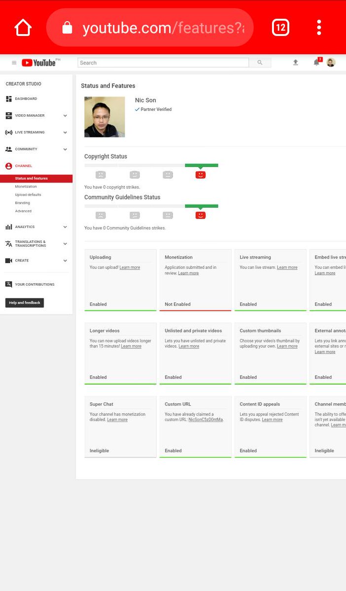Screen dimensions: 346x591
Task: Click the Live Streaming broadcast icon
Action: point(9,132)
